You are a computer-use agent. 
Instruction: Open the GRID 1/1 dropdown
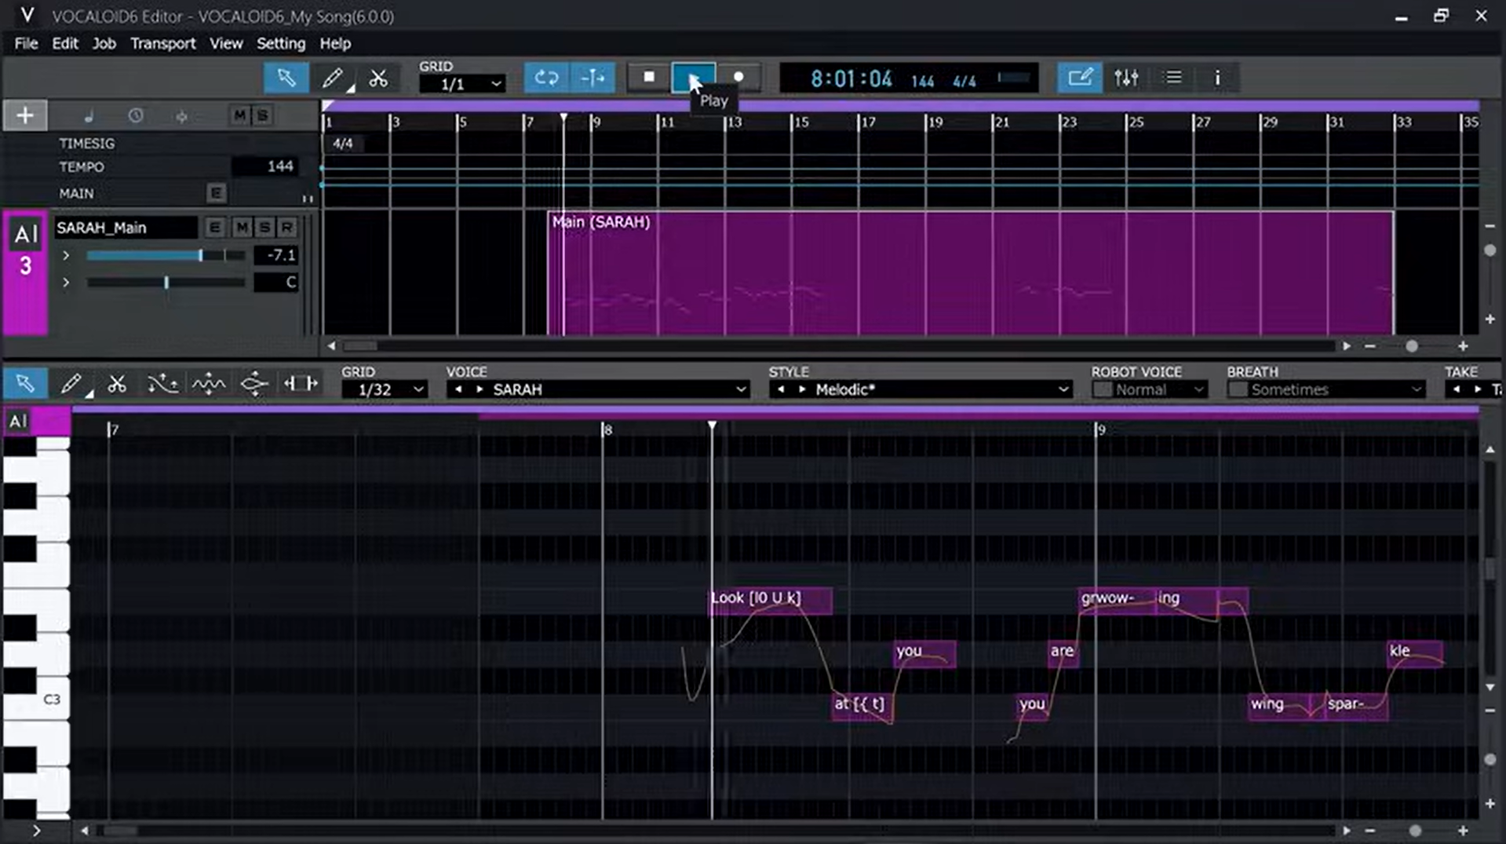click(462, 82)
